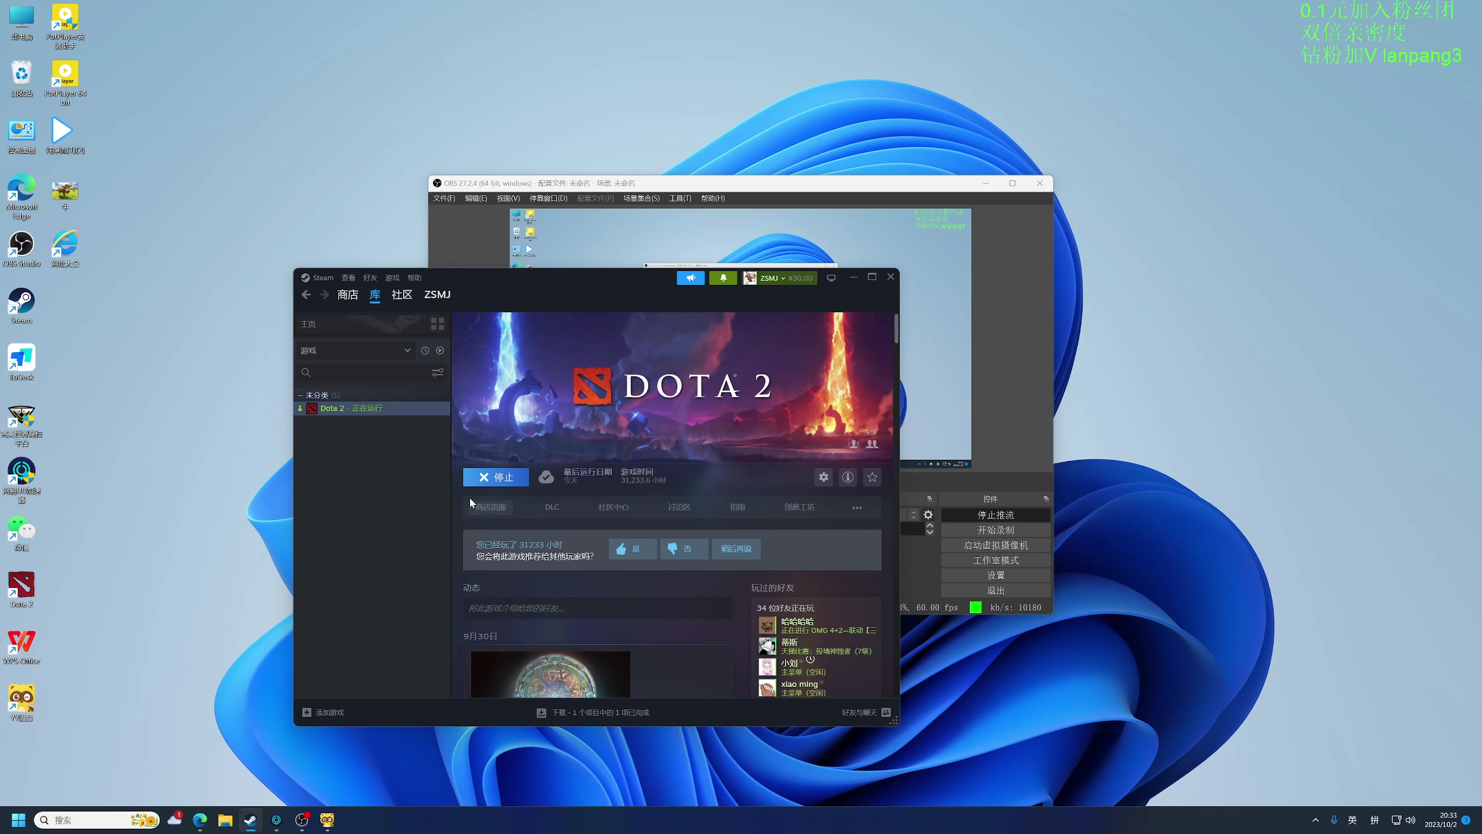
Task: Open the 社区中心 tab
Action: click(613, 507)
